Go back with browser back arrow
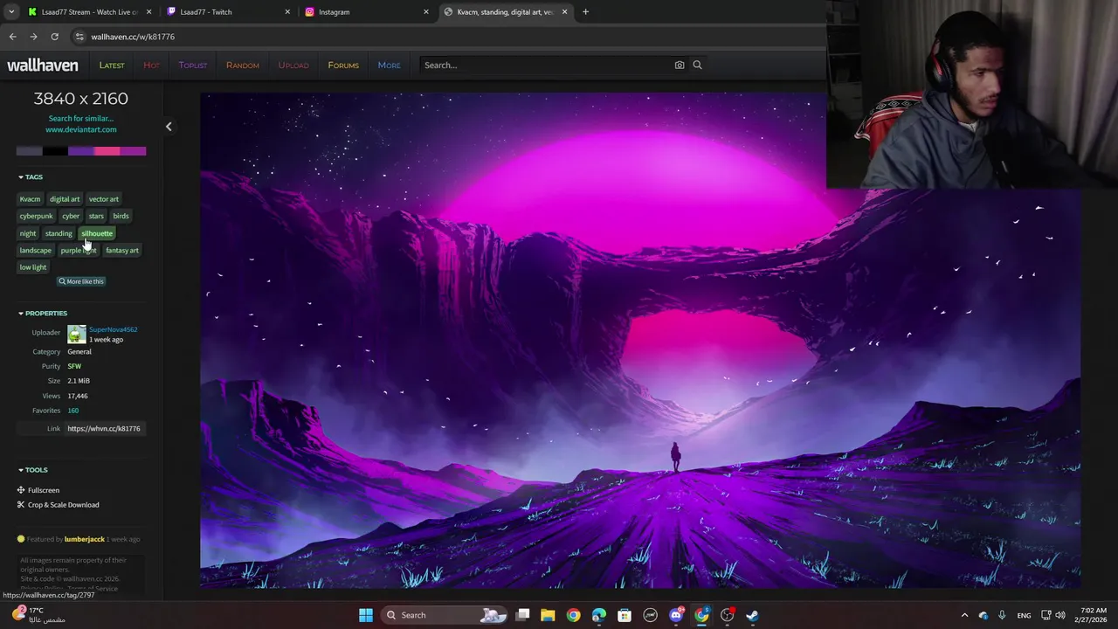 [12, 37]
